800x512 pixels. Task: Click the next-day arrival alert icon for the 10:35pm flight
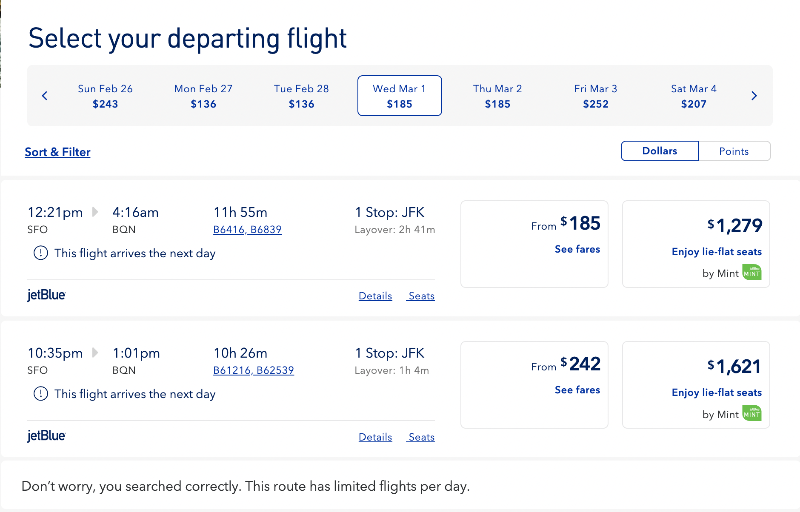[x=41, y=394]
